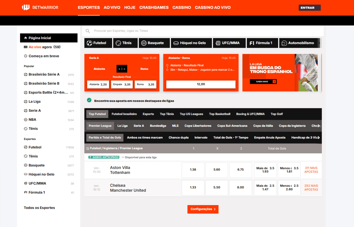Click the search magnifier icon

pyautogui.click(x=88, y=31)
